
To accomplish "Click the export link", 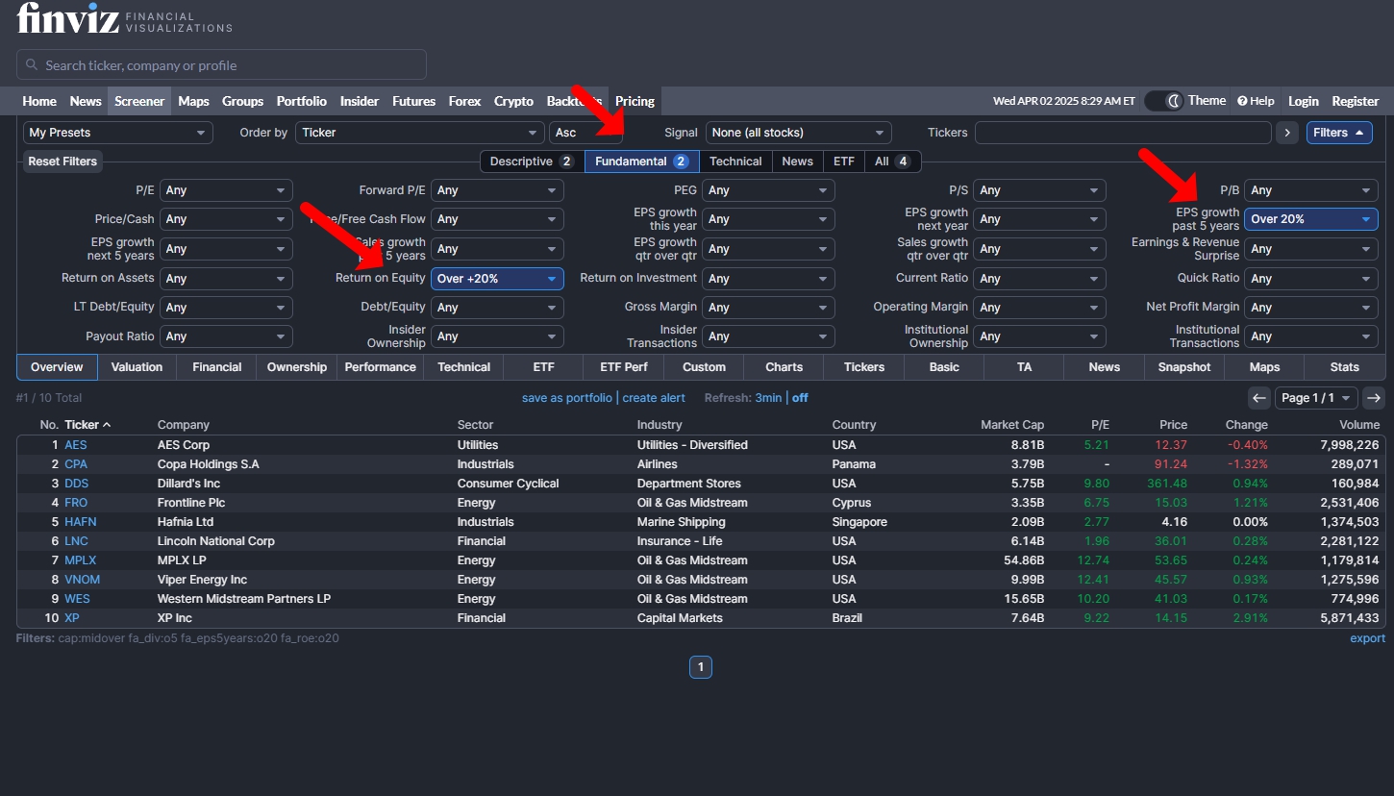I will click(x=1367, y=638).
